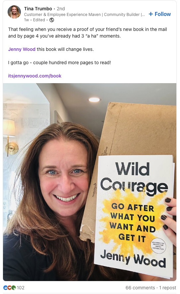The width and height of the screenshot is (180, 294).
Task: Click the green clapping Celebrate reaction icon
Action: (14, 287)
